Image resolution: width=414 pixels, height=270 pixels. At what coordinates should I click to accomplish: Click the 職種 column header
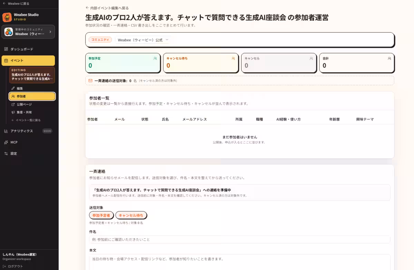tap(259, 119)
